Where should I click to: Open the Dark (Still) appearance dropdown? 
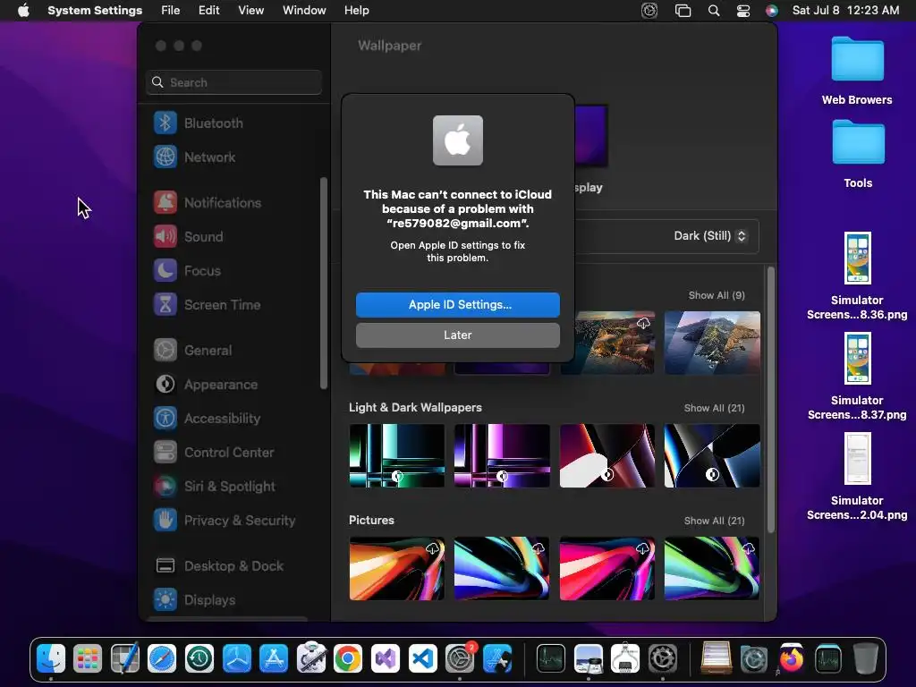709,236
